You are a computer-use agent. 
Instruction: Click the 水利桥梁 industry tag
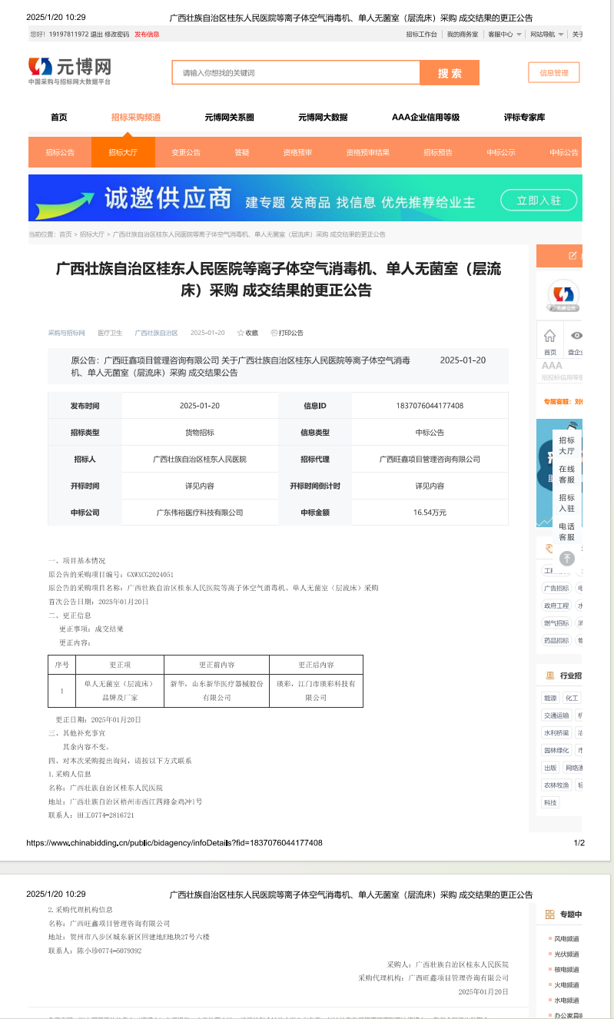[557, 733]
